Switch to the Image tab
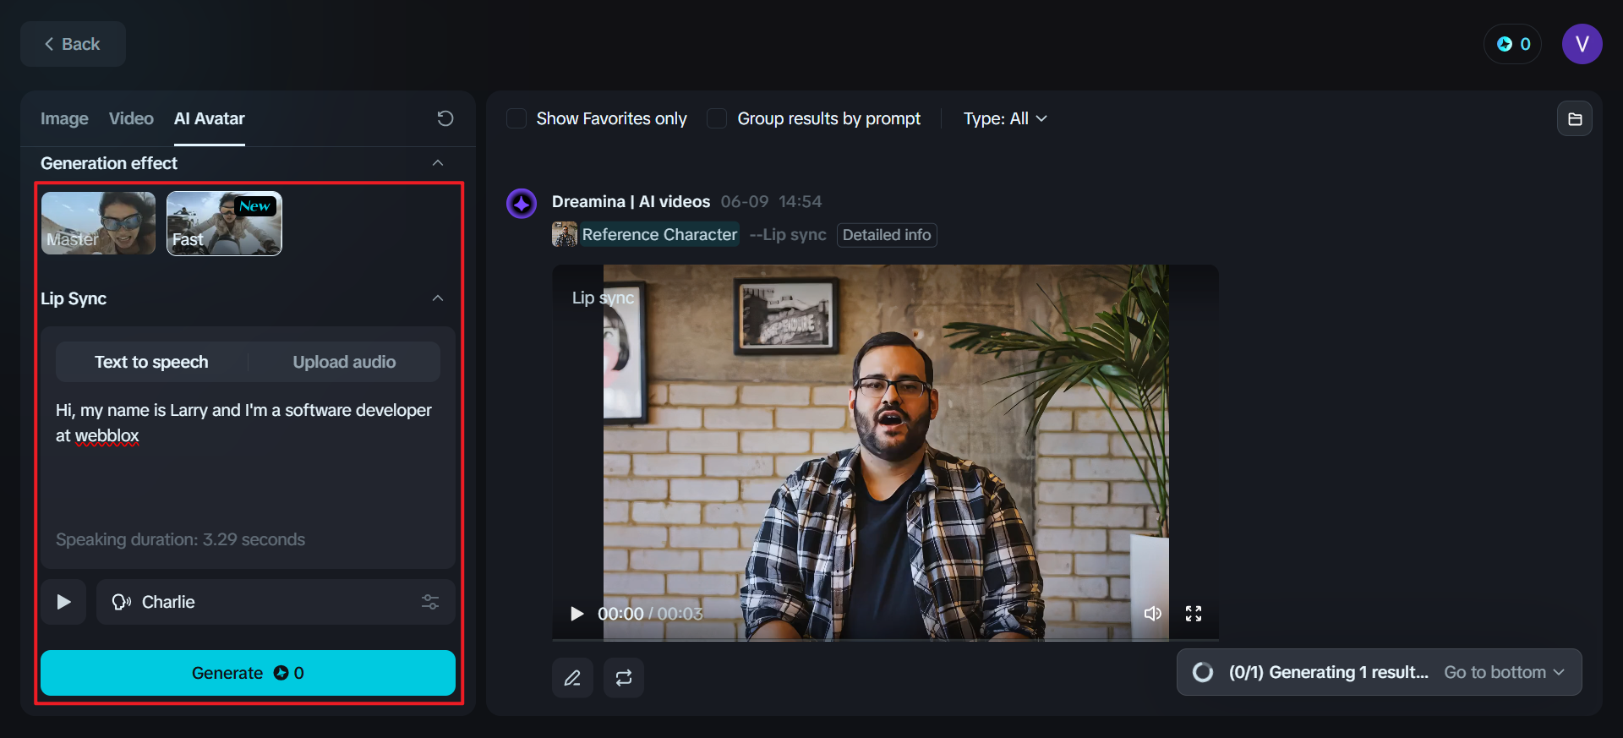 click(64, 118)
